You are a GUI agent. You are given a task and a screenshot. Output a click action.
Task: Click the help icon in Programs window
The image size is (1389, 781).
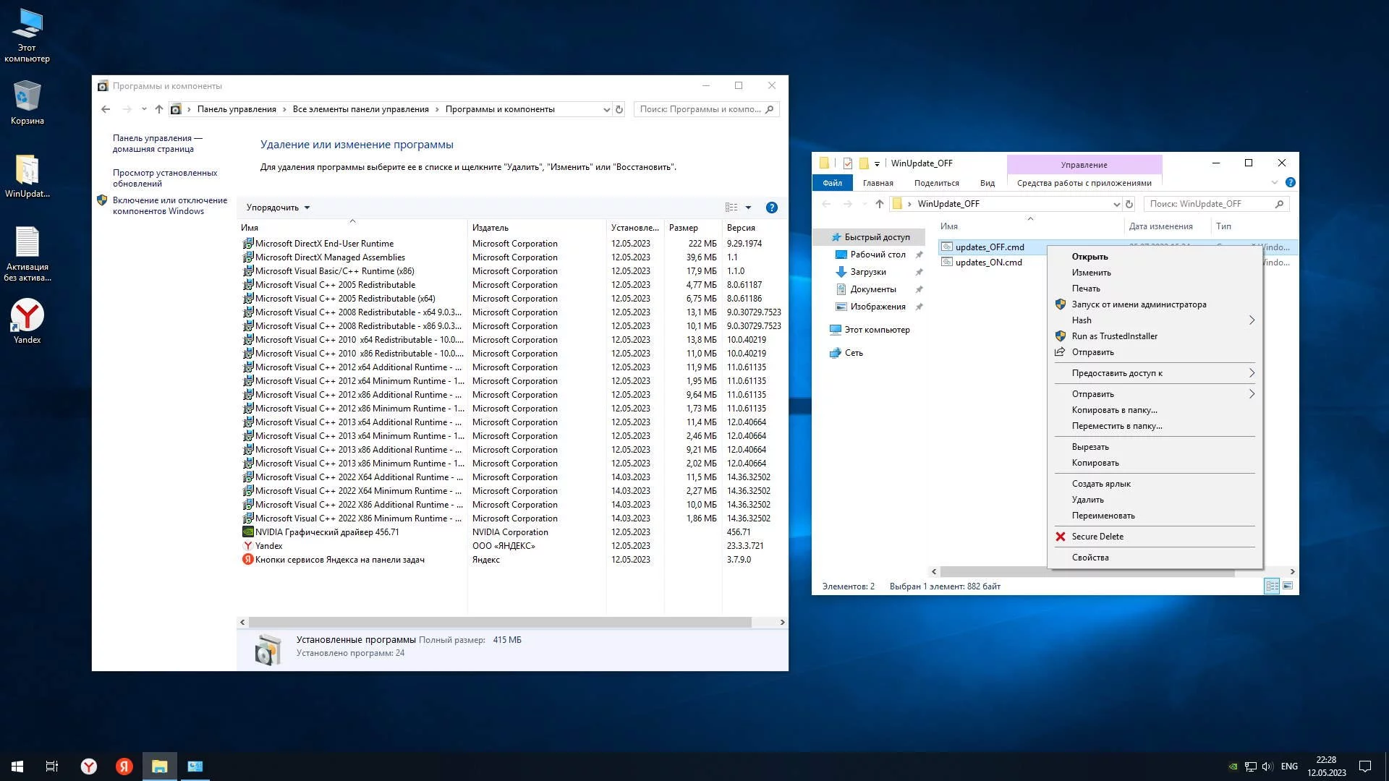[771, 208]
